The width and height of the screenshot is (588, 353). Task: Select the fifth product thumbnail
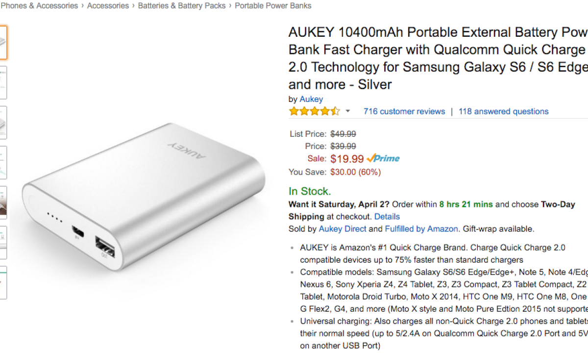tap(3, 202)
